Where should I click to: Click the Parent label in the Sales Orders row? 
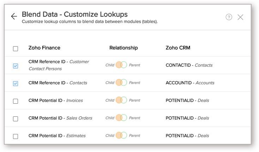click(x=134, y=118)
